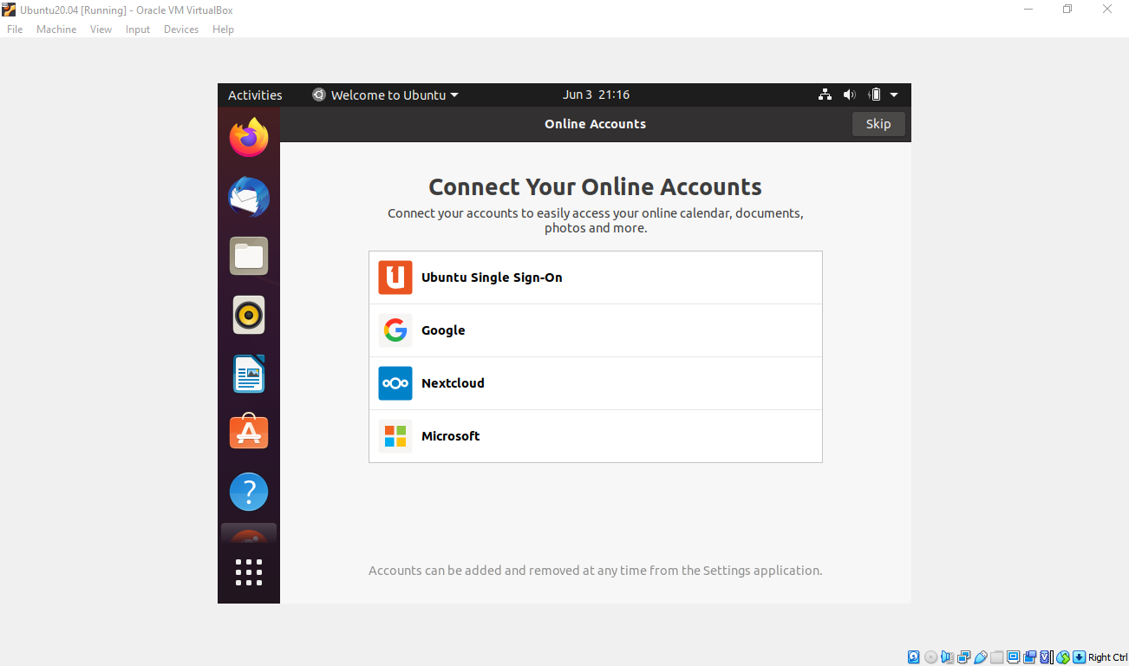The width and height of the screenshot is (1129, 666).
Task: Launch Rhythmbox music player from dock
Action: click(249, 315)
